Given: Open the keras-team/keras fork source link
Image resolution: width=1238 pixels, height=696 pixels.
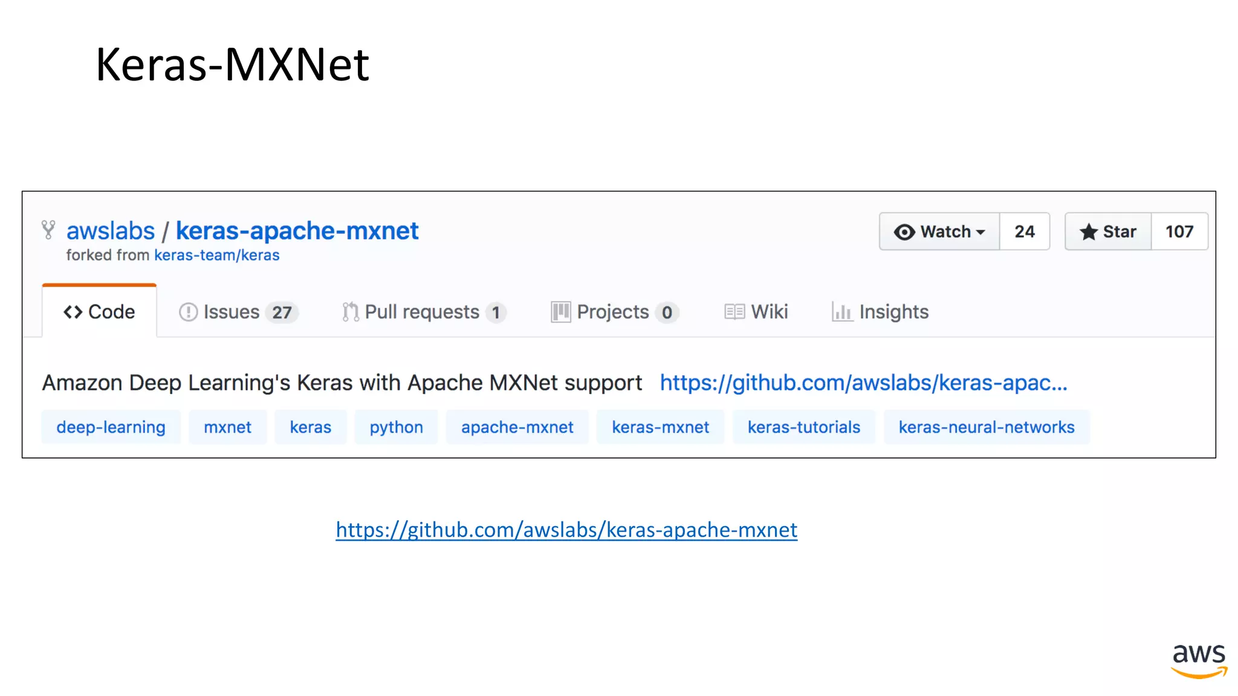Looking at the screenshot, I should 216,255.
